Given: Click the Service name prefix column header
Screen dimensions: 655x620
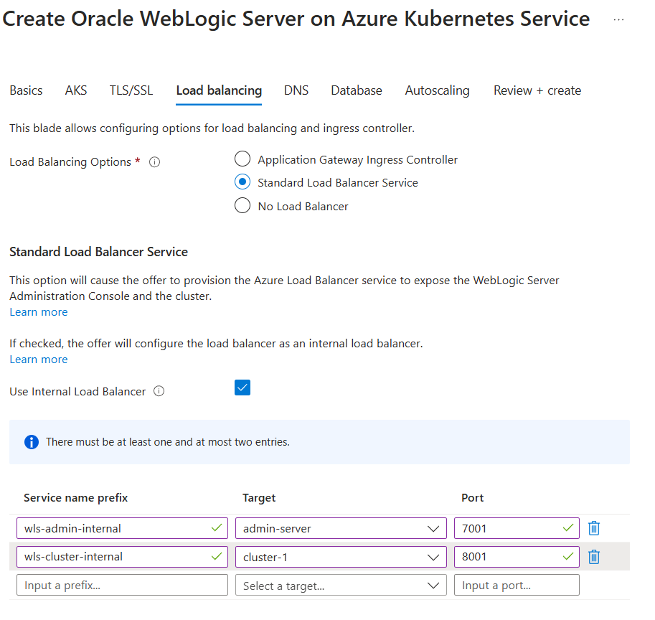Looking at the screenshot, I should (x=75, y=497).
